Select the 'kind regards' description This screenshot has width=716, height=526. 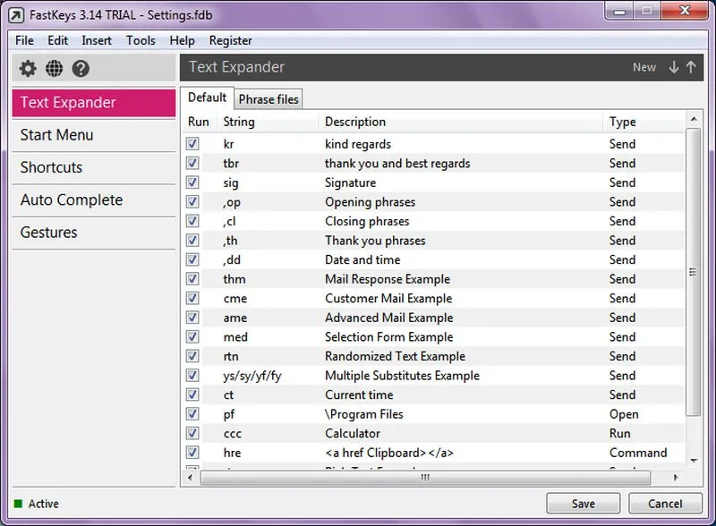pos(358,144)
